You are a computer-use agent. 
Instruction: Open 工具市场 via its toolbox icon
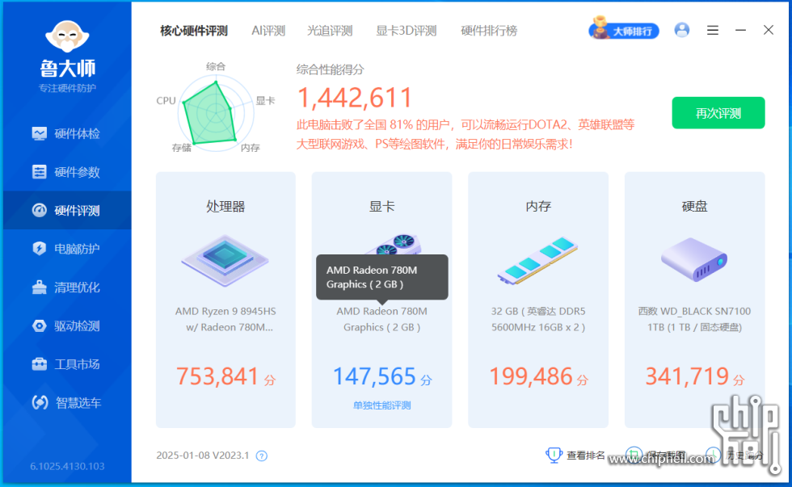pyautogui.click(x=39, y=364)
